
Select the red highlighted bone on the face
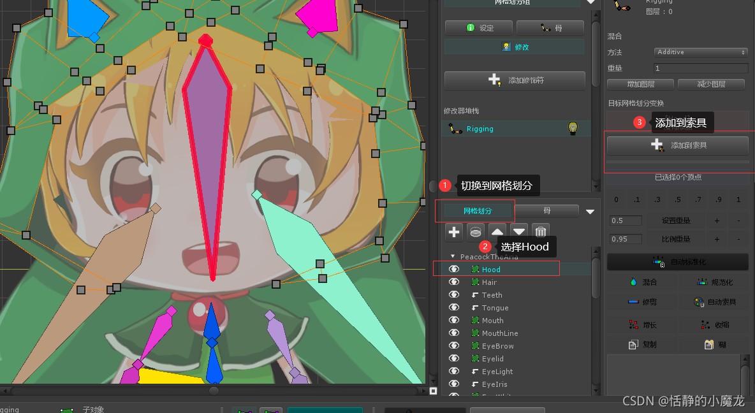[x=208, y=159]
